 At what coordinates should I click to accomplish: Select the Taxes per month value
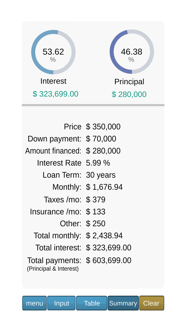coord(96,200)
